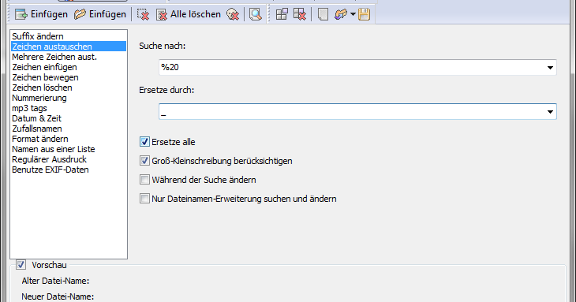The image size is (576, 302).
Task: Click the Einfügen button with file-plus icon
Action: tap(41, 14)
